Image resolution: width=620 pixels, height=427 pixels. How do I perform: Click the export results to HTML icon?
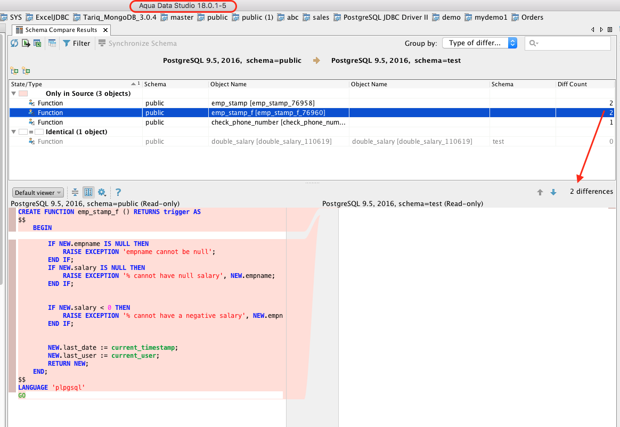click(x=26, y=43)
